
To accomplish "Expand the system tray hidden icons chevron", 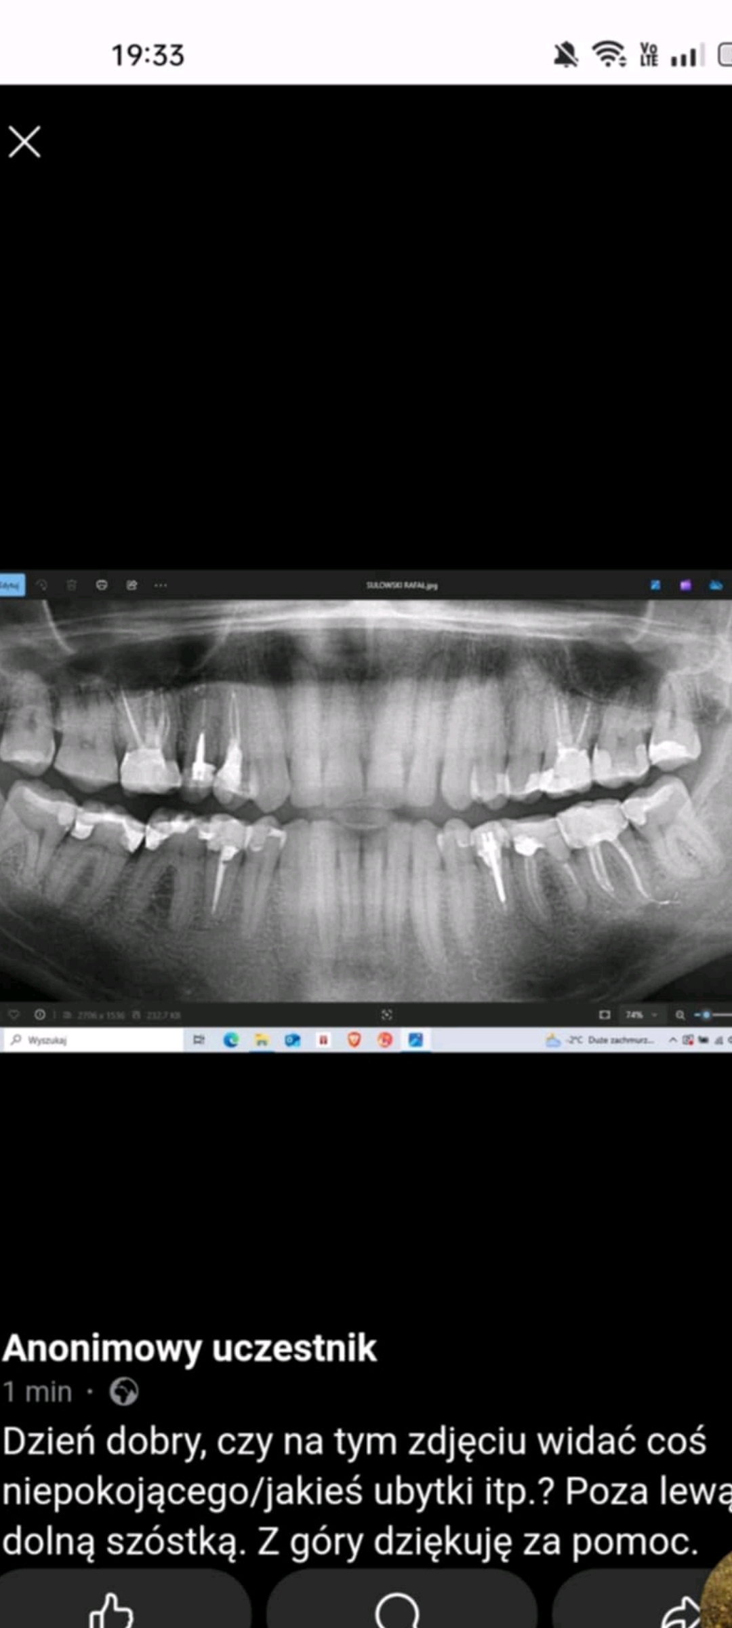I will (672, 1040).
